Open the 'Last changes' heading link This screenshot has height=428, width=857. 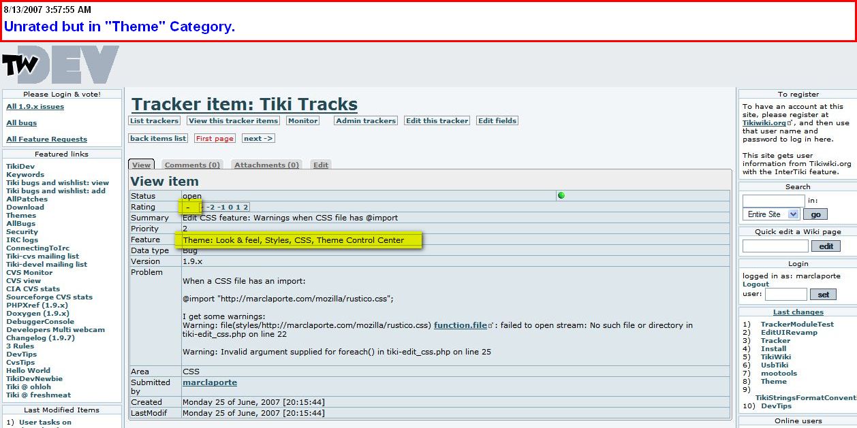798,312
